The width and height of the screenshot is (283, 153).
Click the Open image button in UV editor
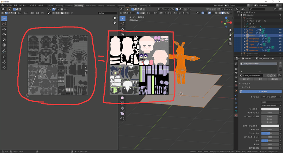(65, 13)
